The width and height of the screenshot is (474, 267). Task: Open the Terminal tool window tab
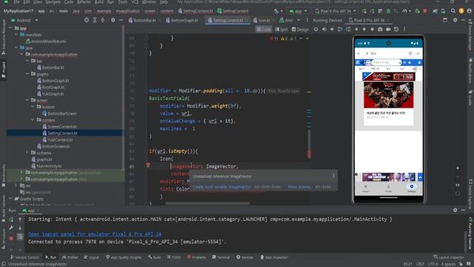(x=221, y=257)
